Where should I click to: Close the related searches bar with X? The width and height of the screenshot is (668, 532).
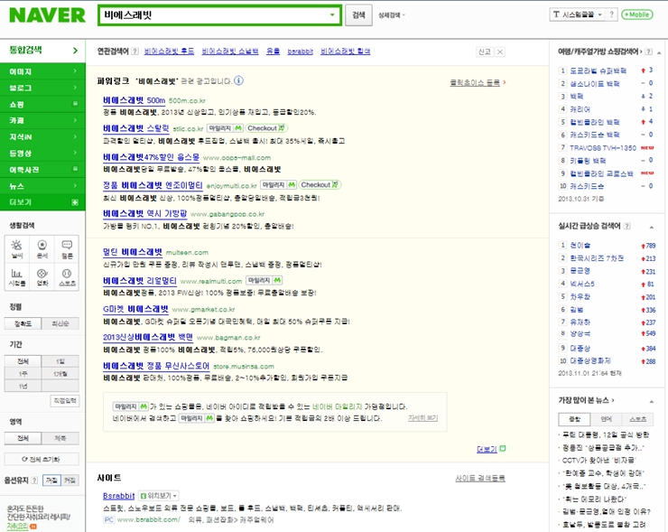coord(500,52)
